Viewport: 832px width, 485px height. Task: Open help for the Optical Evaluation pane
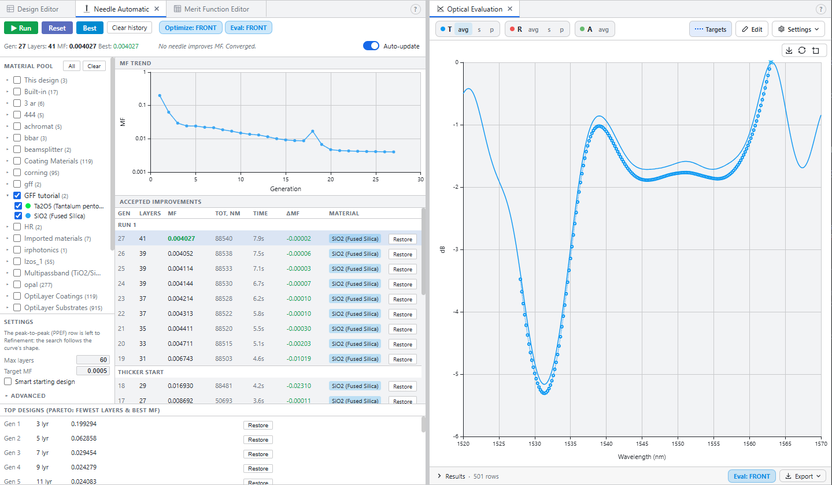(820, 9)
